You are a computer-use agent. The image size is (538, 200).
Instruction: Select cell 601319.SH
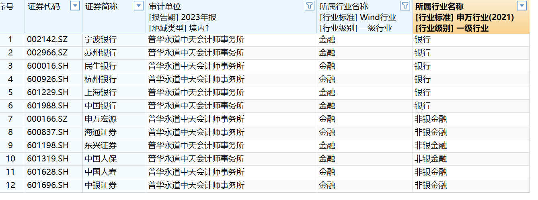pos(53,159)
